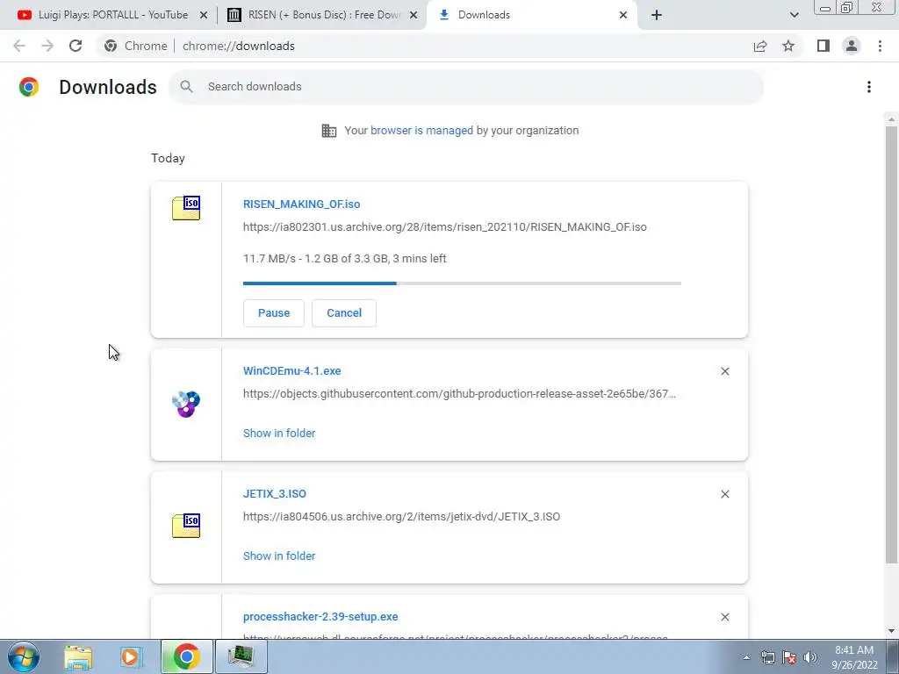Show hidden tray icons arrow
Screen dimensions: 899x674
pos(746,657)
